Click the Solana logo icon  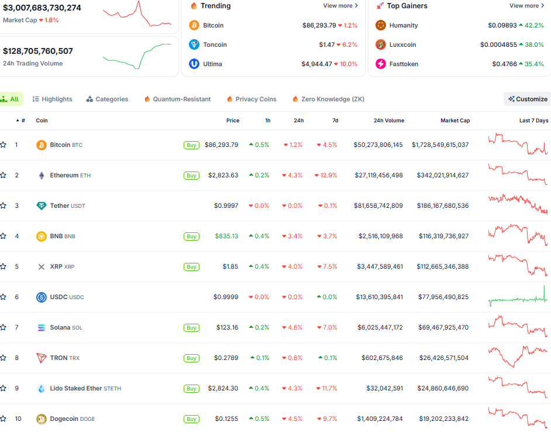tap(42, 328)
